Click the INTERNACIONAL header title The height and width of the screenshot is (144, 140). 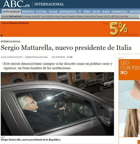49,4
